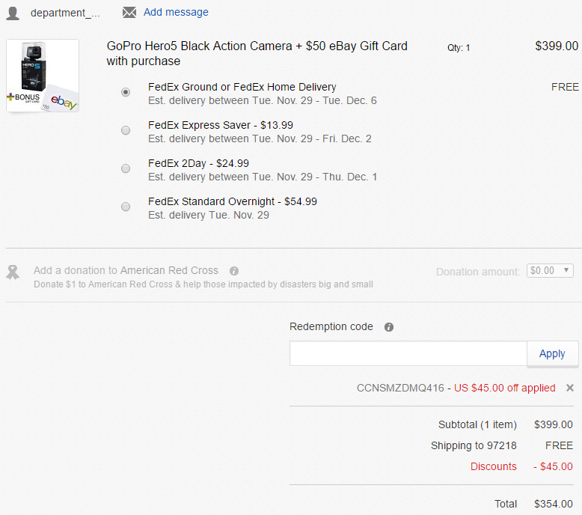This screenshot has width=582, height=515.
Task: Choose FedEx 2Day shipping option
Action: point(126,168)
